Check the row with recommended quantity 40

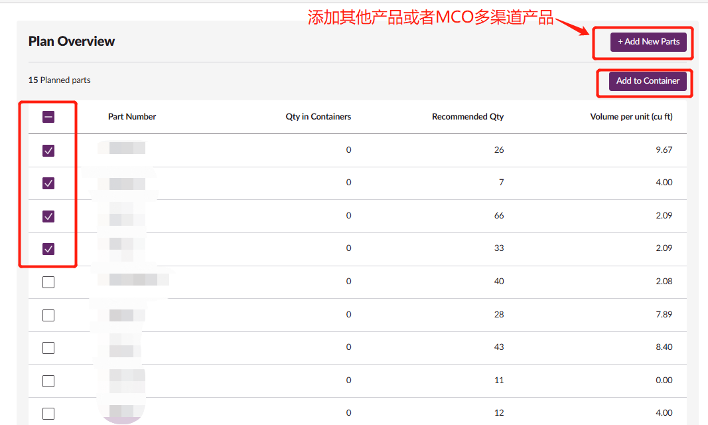click(x=48, y=282)
